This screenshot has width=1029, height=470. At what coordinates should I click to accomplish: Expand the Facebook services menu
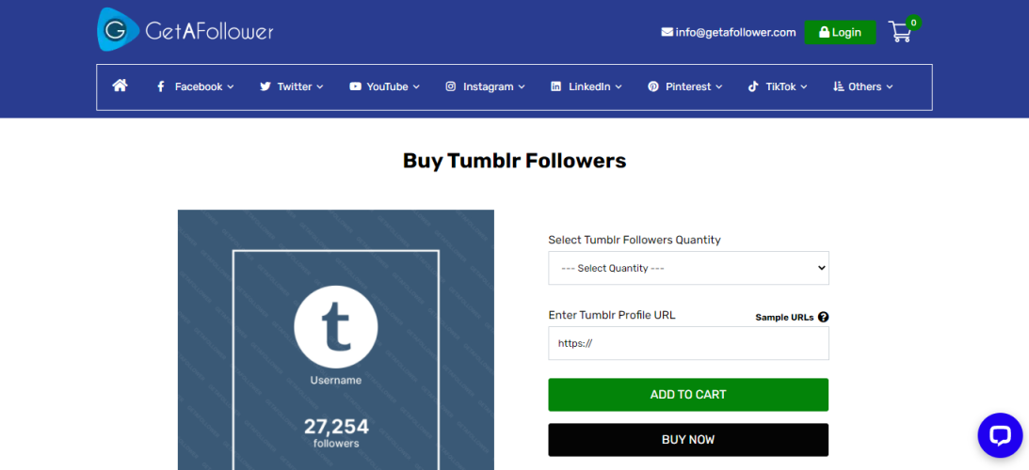195,86
